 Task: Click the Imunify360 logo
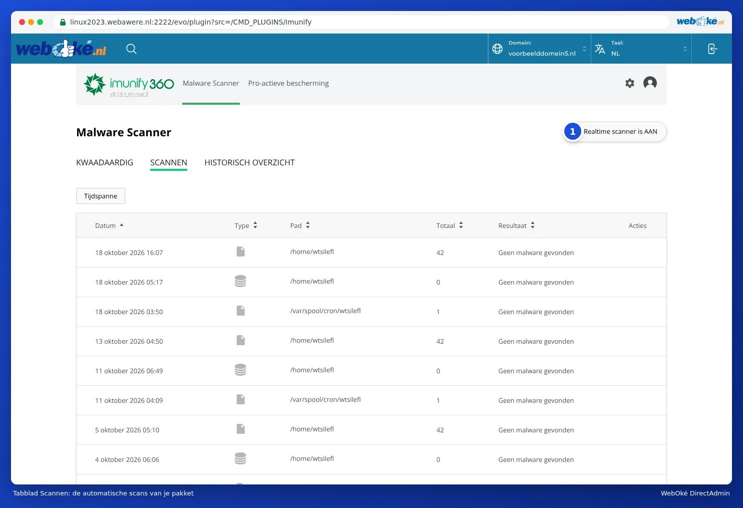coord(129,84)
